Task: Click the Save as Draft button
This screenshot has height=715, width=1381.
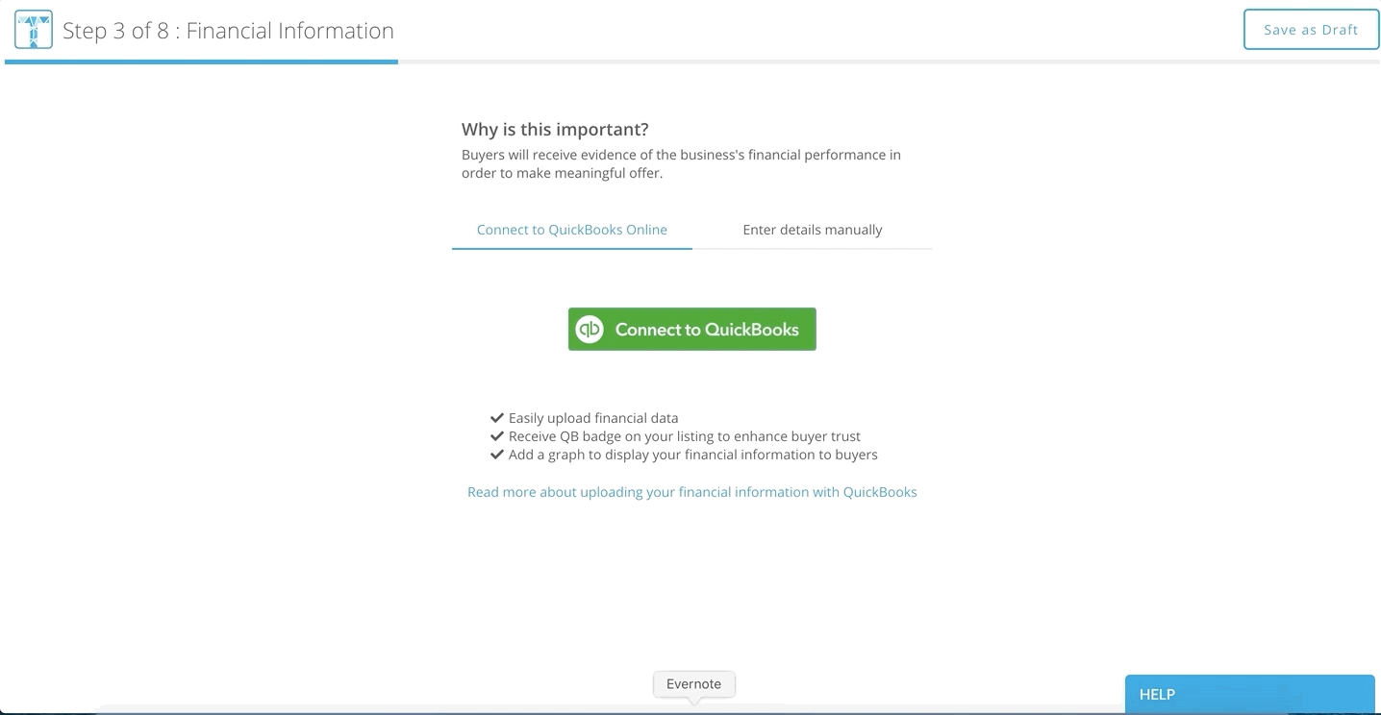Action: pyautogui.click(x=1310, y=30)
